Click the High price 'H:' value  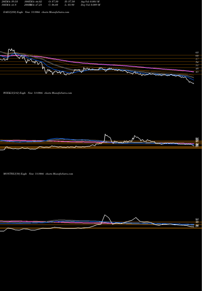click(x=69, y=2)
